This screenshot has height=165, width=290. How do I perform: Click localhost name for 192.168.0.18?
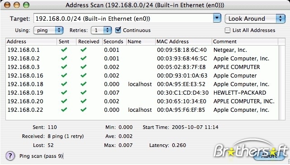(x=140, y=84)
